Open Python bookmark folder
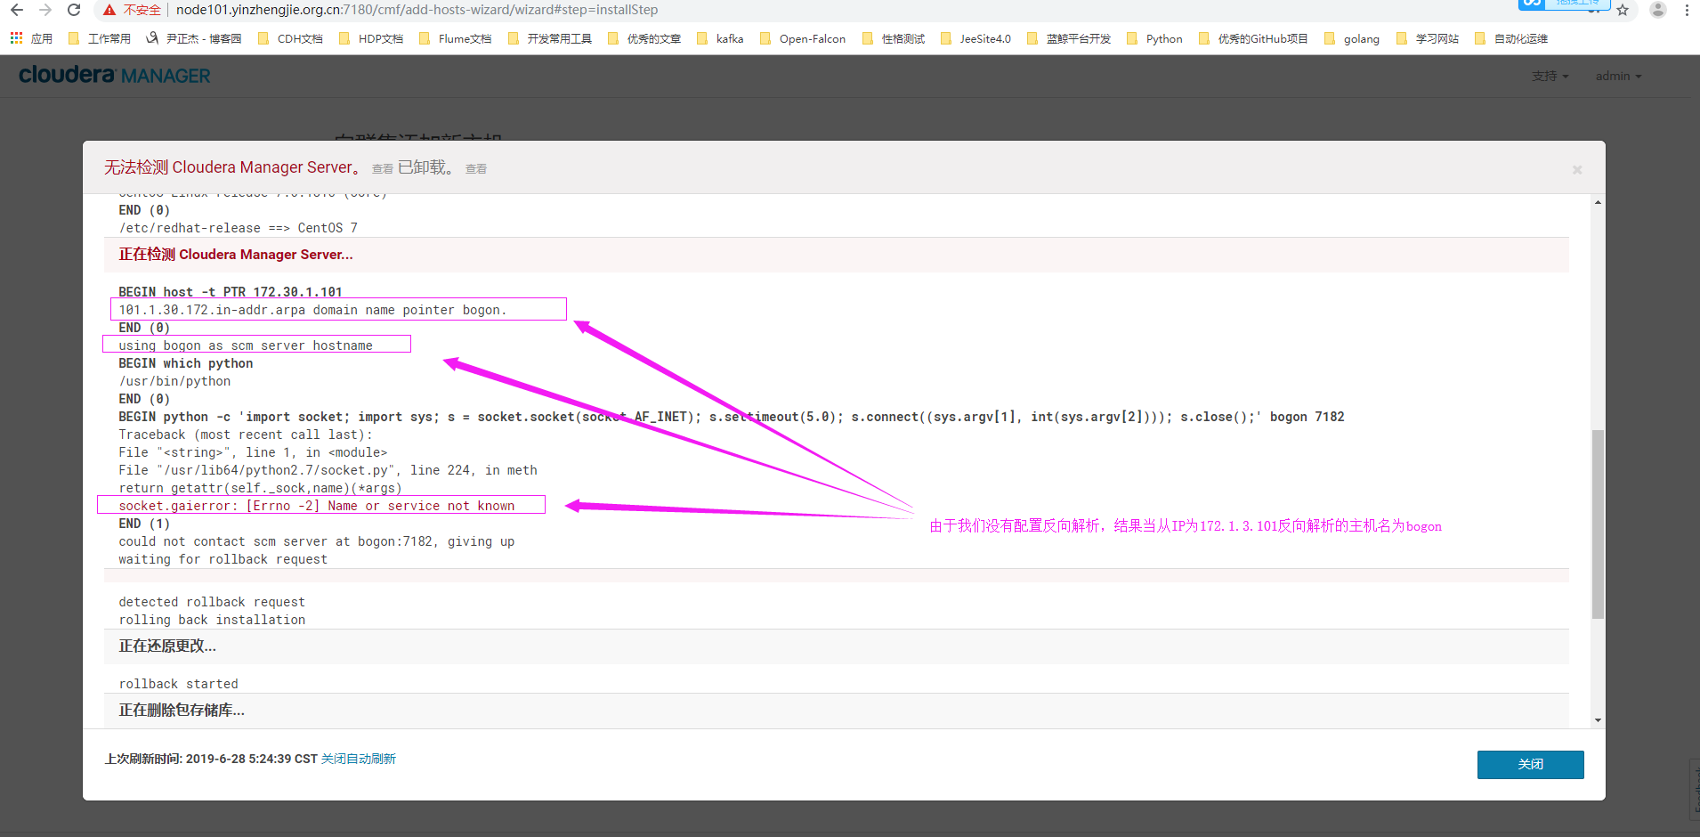Screen dimensions: 1700x837 click(1154, 38)
